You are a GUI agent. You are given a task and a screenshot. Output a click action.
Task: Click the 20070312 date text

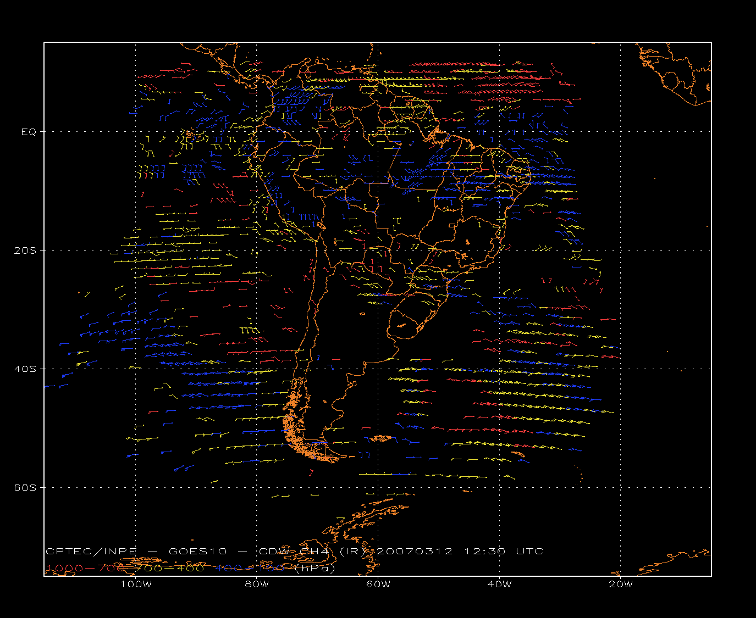click(x=415, y=552)
